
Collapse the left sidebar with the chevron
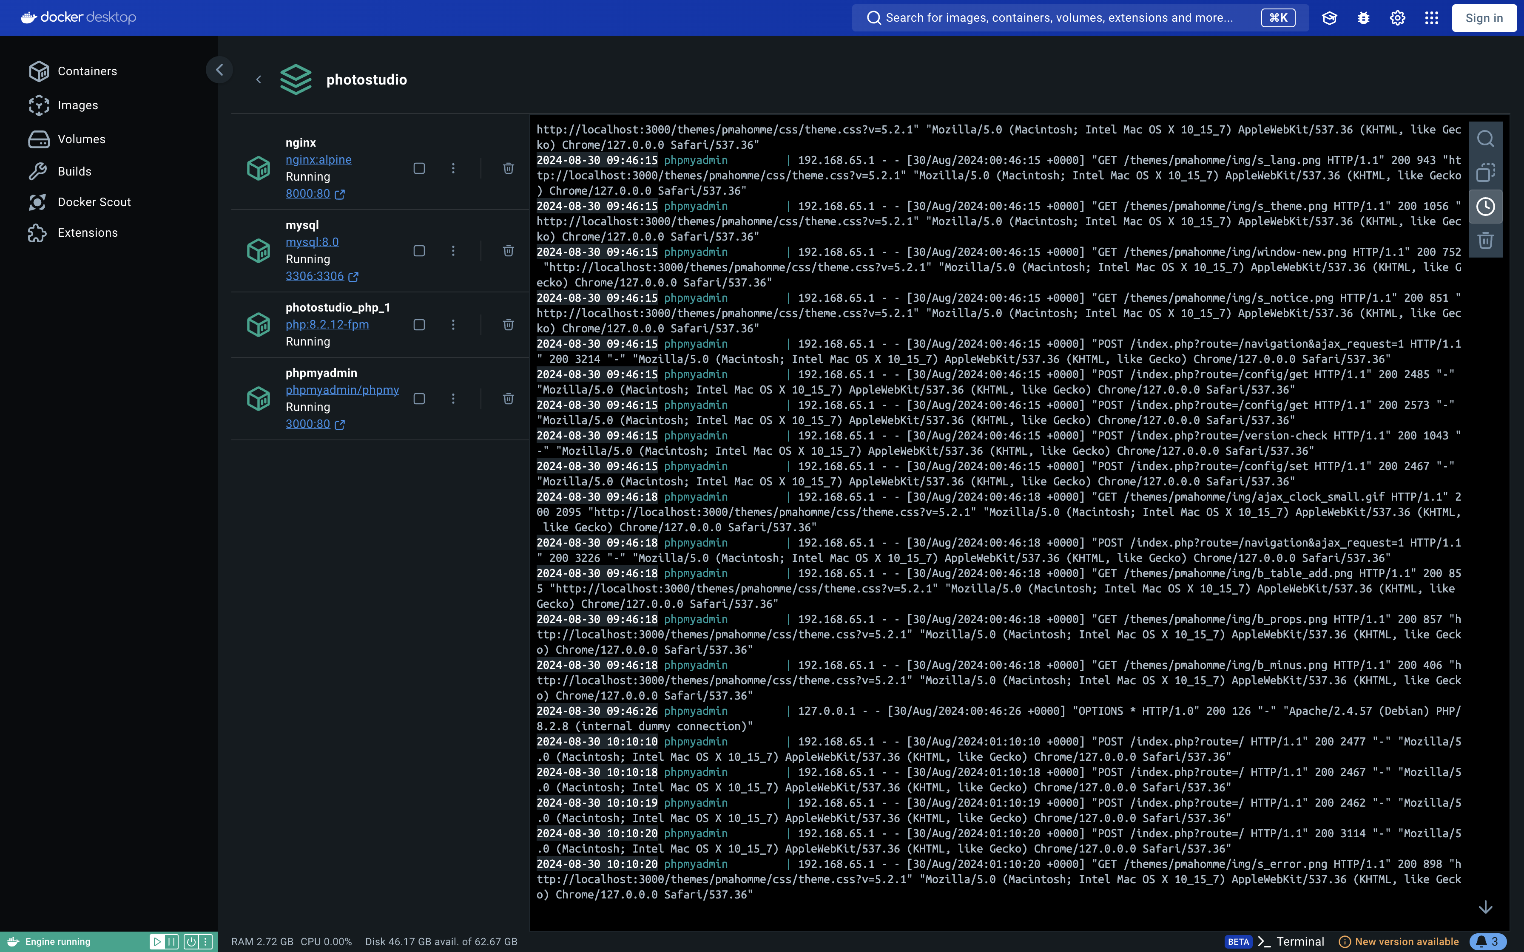[219, 70]
